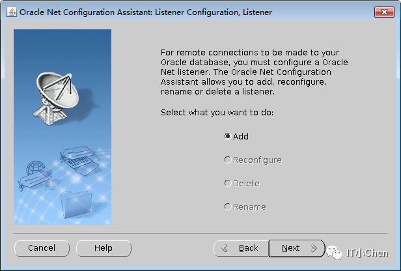Choose the Reconfigure radio option
Screen dimensions: 401x271
pyautogui.click(x=228, y=160)
